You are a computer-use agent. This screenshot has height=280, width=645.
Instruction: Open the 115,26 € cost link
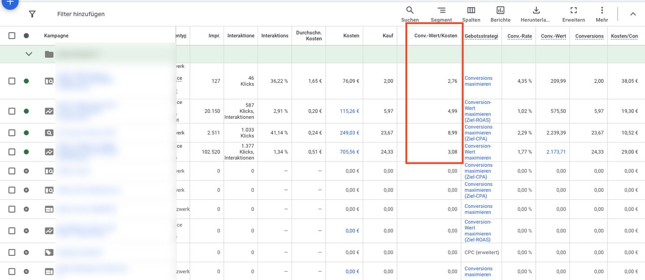pyautogui.click(x=349, y=111)
